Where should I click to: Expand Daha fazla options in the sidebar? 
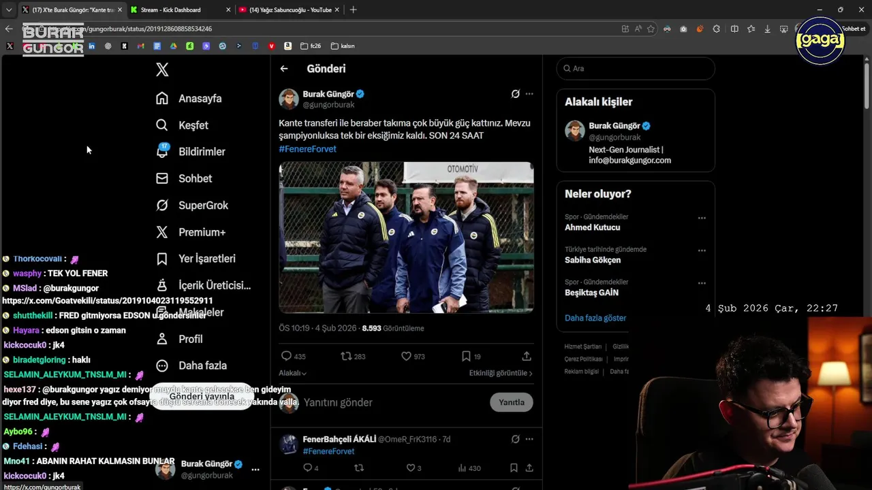coord(191,365)
